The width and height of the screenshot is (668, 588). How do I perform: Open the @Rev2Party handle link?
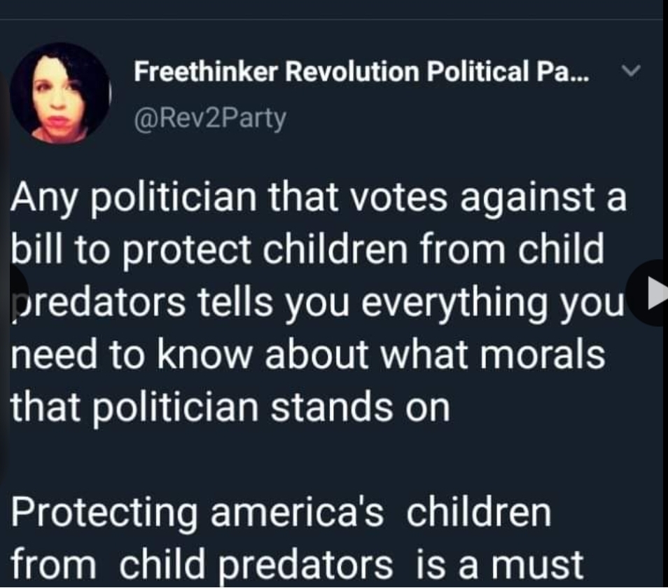[x=210, y=118]
